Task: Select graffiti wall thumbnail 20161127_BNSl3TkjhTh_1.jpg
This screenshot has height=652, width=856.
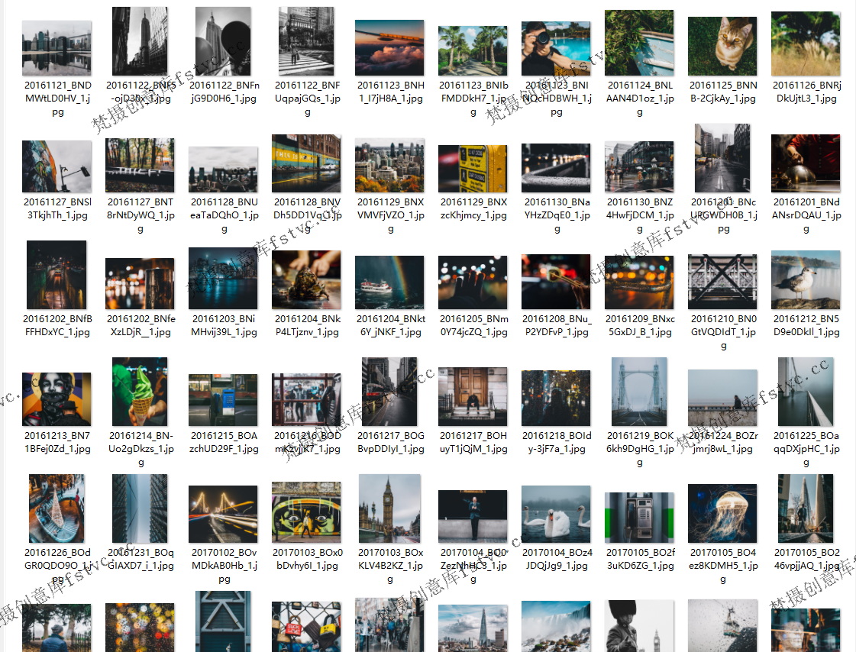Action: [57, 166]
